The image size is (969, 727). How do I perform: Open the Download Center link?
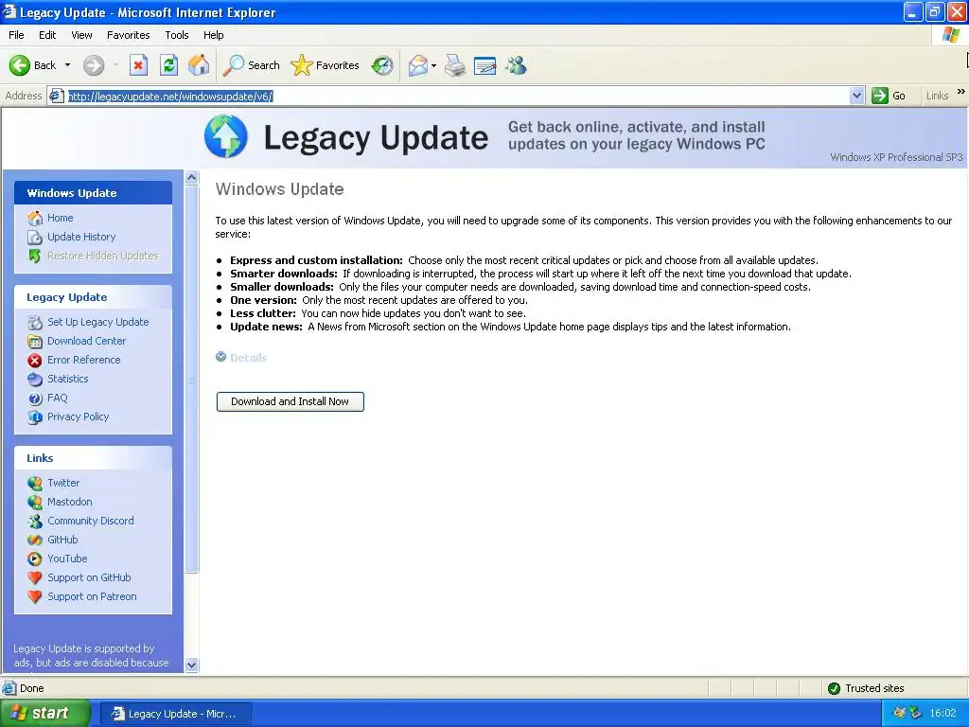point(86,341)
